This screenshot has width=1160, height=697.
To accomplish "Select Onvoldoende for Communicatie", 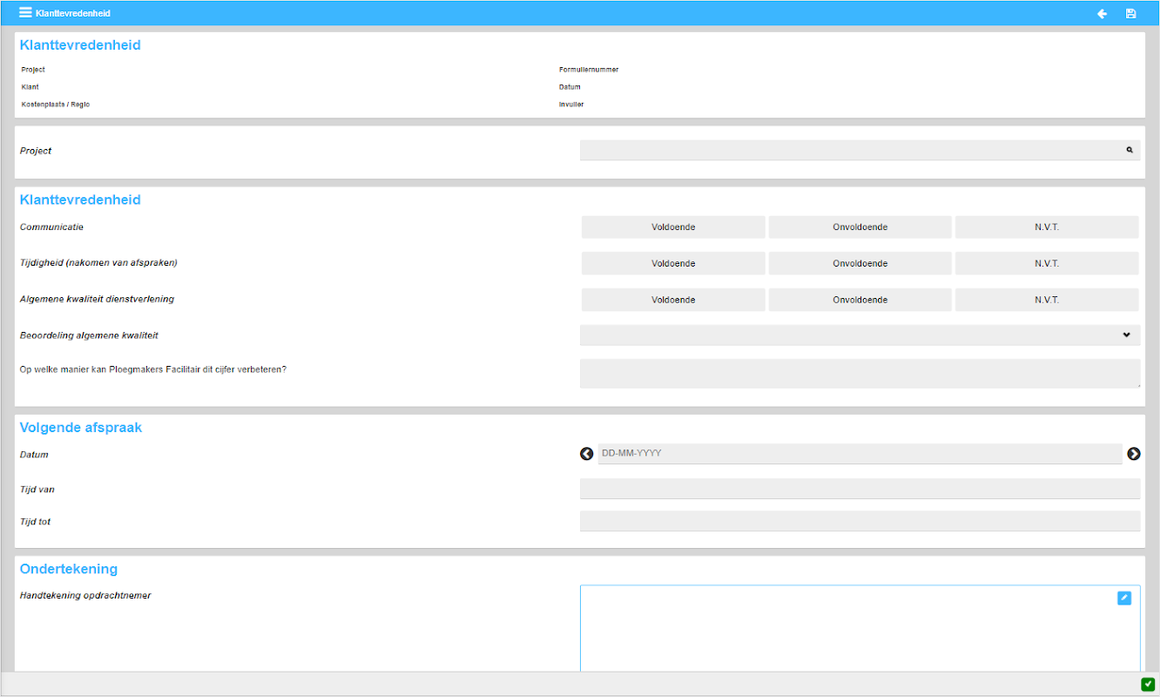I will point(860,227).
